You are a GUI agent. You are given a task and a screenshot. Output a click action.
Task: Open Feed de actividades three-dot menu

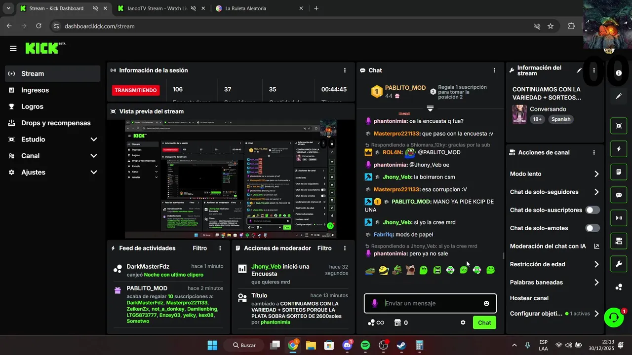pos(220,248)
